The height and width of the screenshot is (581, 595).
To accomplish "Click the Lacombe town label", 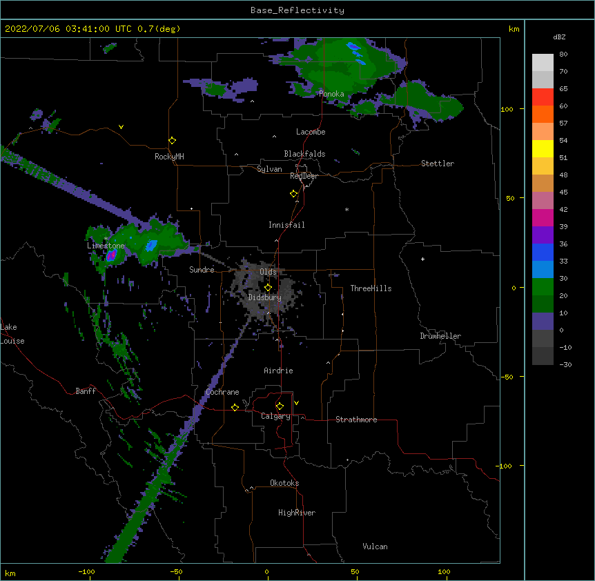I will coord(311,132).
